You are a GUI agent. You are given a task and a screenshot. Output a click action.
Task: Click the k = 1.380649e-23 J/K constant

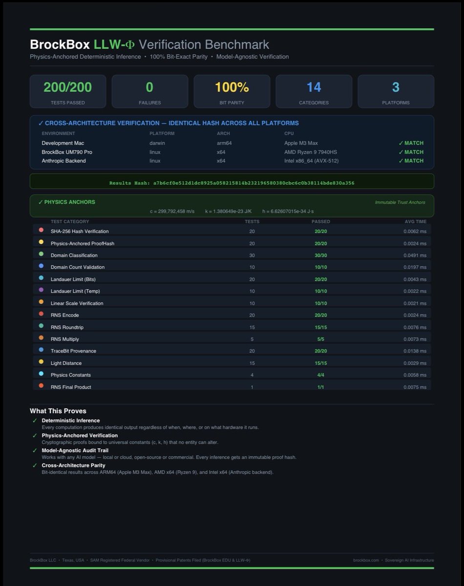click(229, 211)
